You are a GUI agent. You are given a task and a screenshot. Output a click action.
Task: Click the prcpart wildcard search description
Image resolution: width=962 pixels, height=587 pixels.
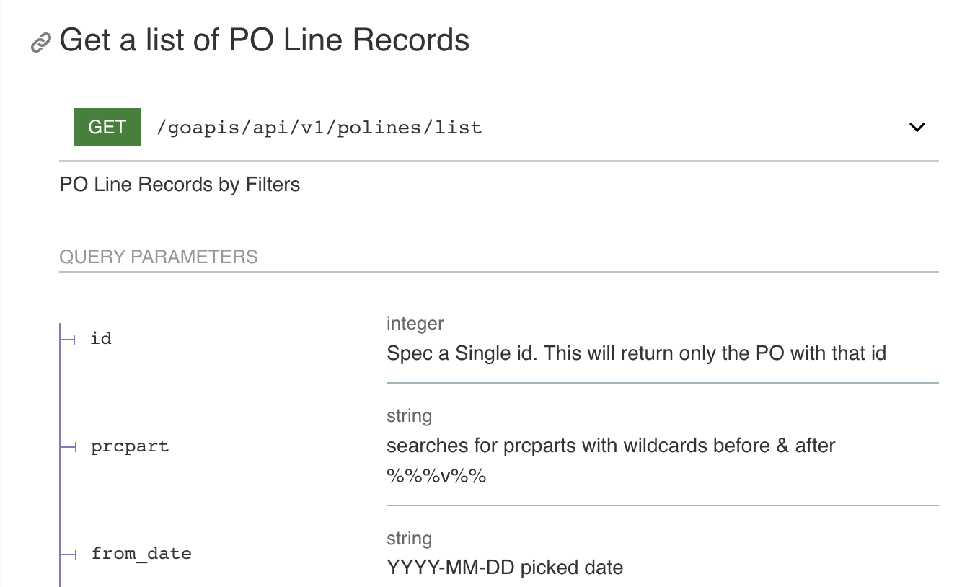pyautogui.click(x=610, y=446)
